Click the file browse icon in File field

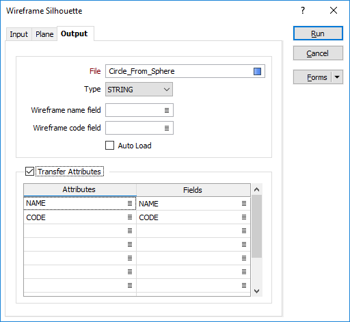[257, 71]
